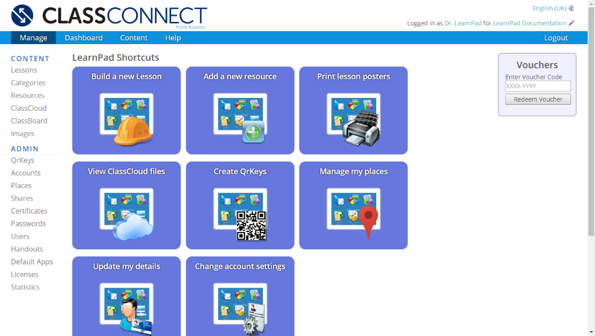Screen dimensions: 595x336
Task: Click the ClassConnect arrows logo icon
Action: (22, 15)
